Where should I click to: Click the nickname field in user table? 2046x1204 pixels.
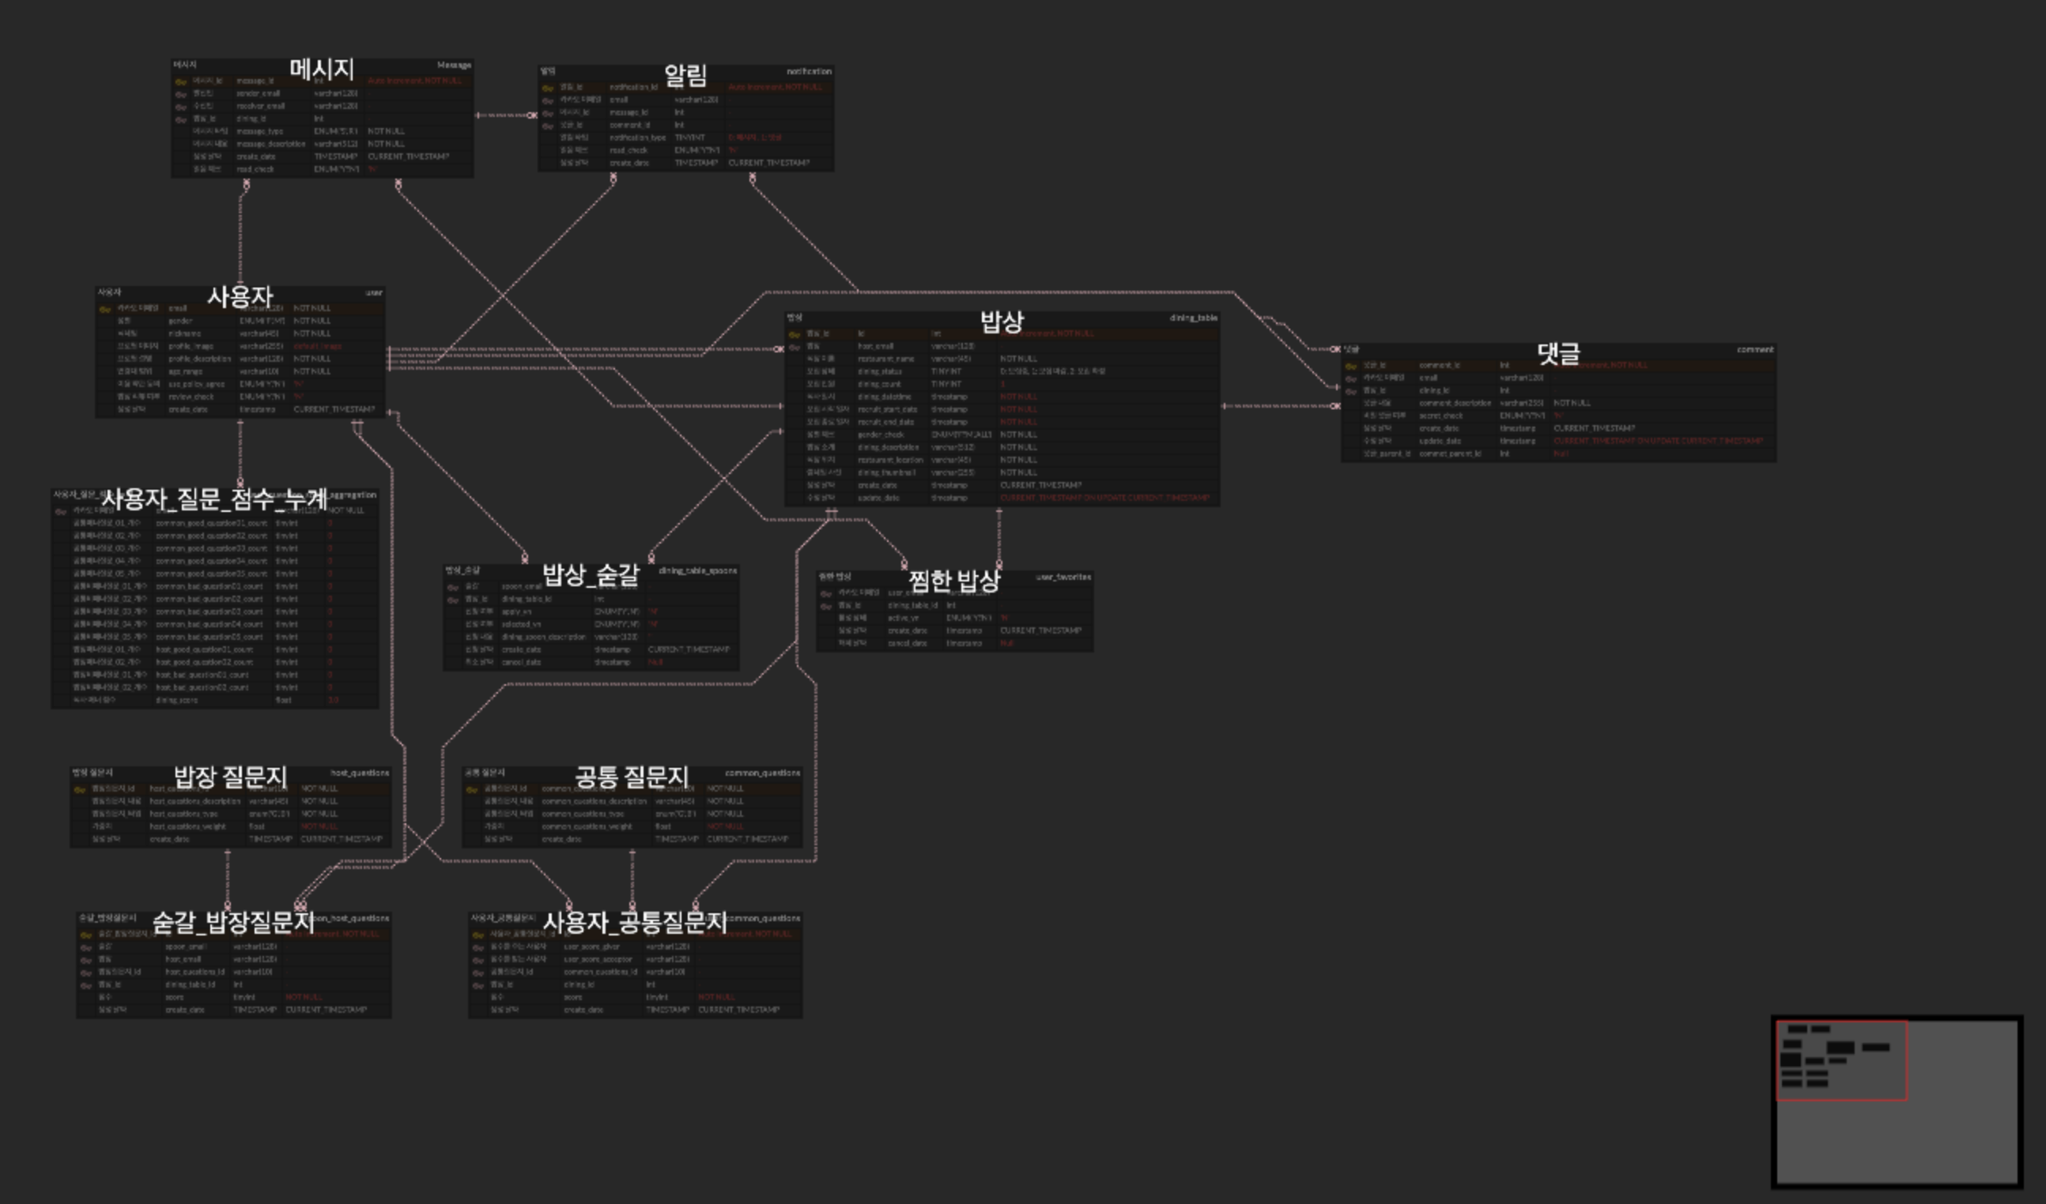(185, 333)
